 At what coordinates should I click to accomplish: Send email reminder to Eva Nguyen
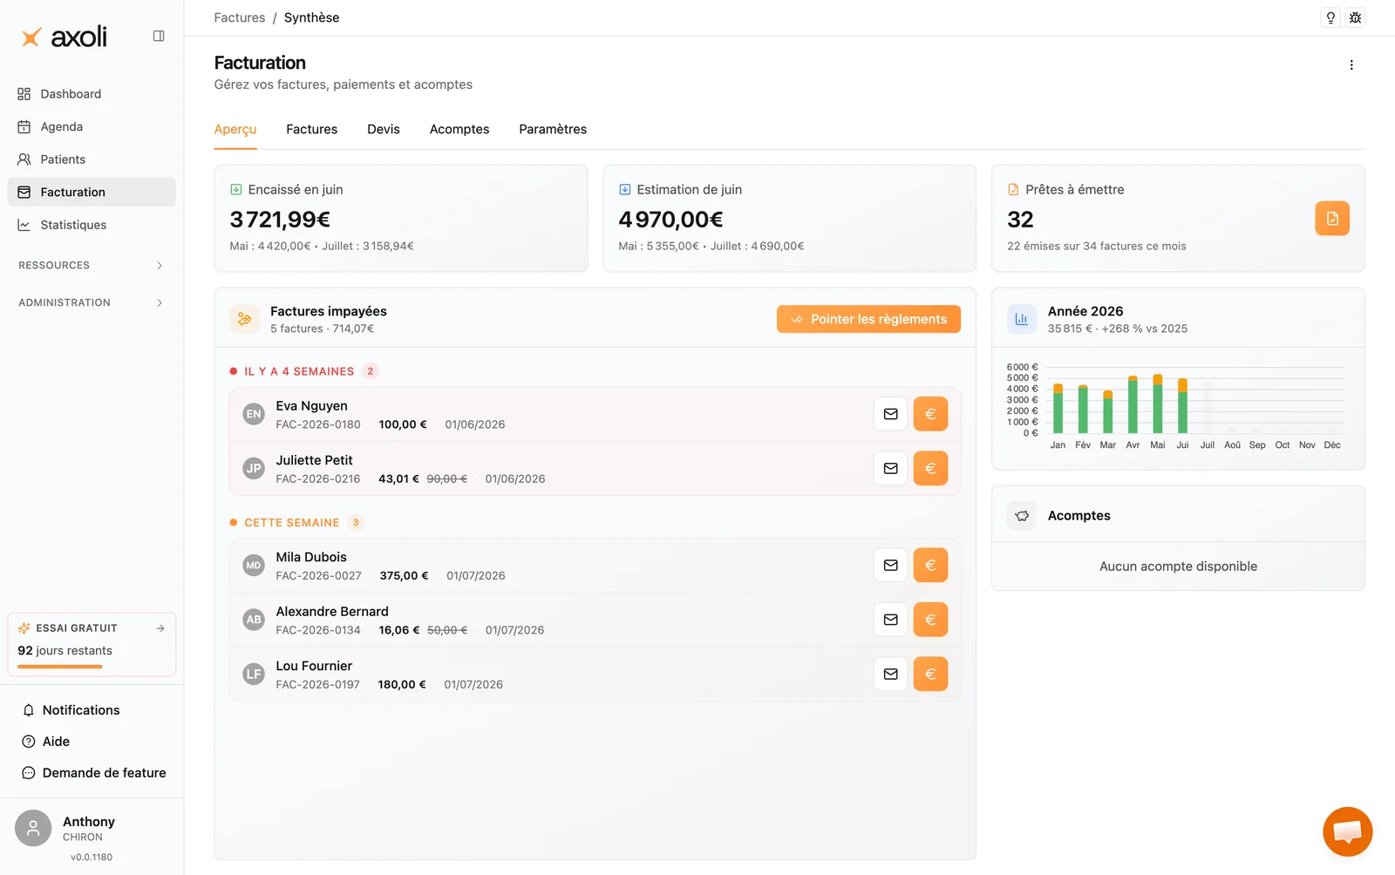click(x=890, y=414)
